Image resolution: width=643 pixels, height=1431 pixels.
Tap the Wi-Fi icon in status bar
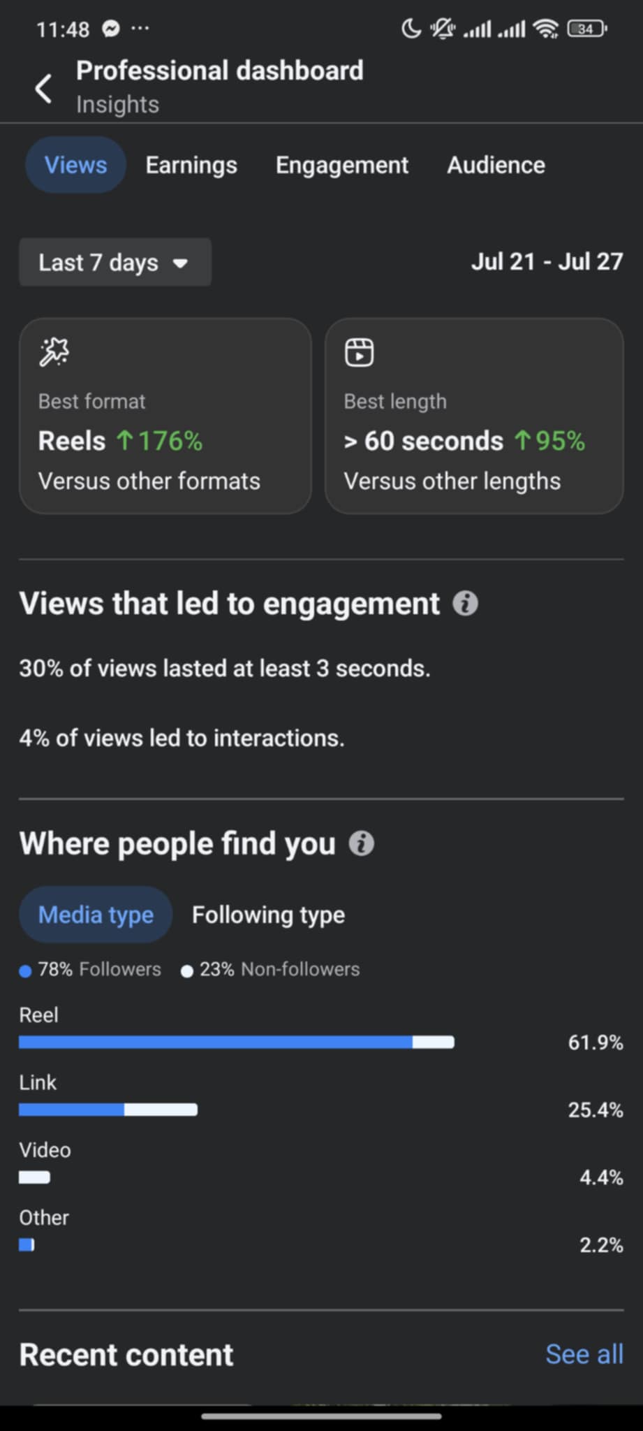tap(545, 29)
